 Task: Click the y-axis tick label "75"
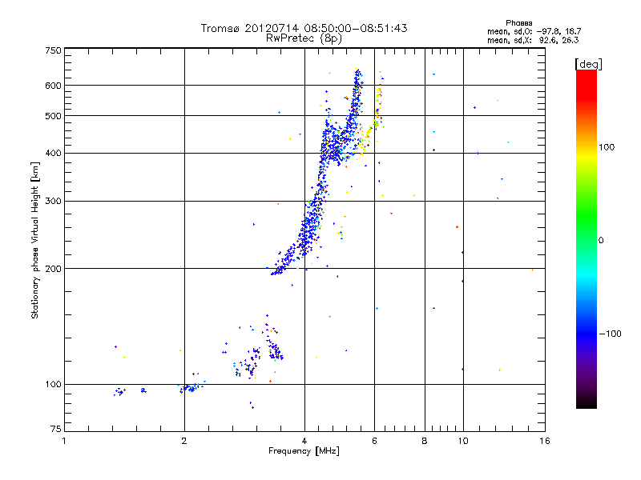click(x=56, y=429)
